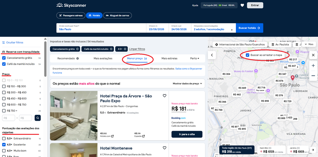
Task: Check the R$ 750 + price box
Action: [x=4, y=111]
